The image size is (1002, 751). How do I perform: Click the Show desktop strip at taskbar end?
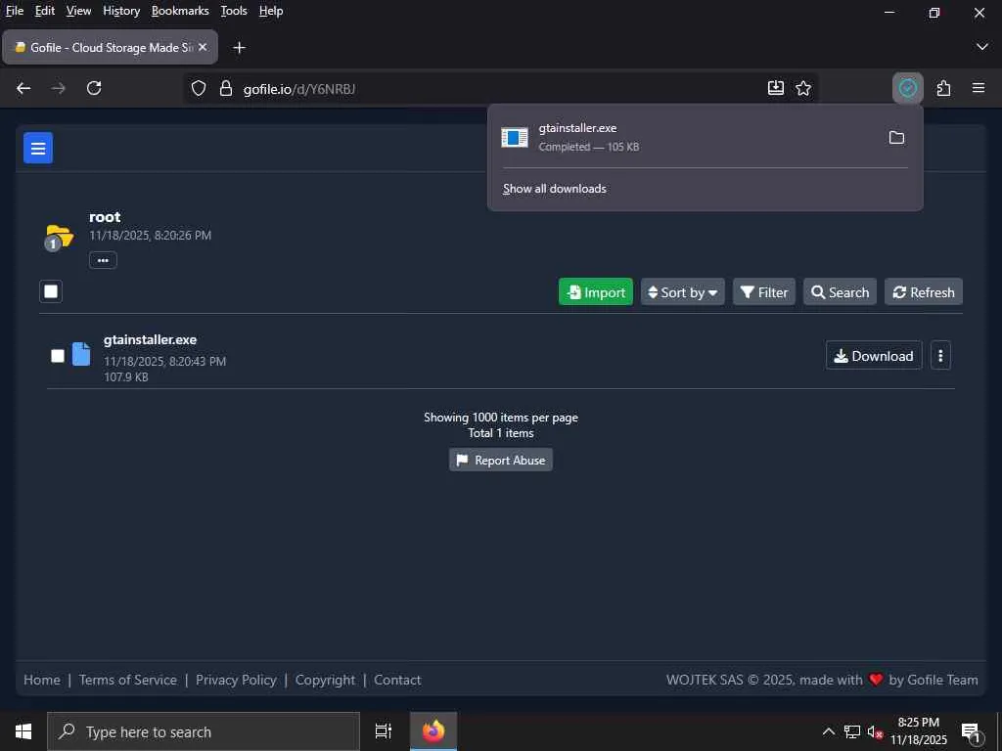(999, 731)
